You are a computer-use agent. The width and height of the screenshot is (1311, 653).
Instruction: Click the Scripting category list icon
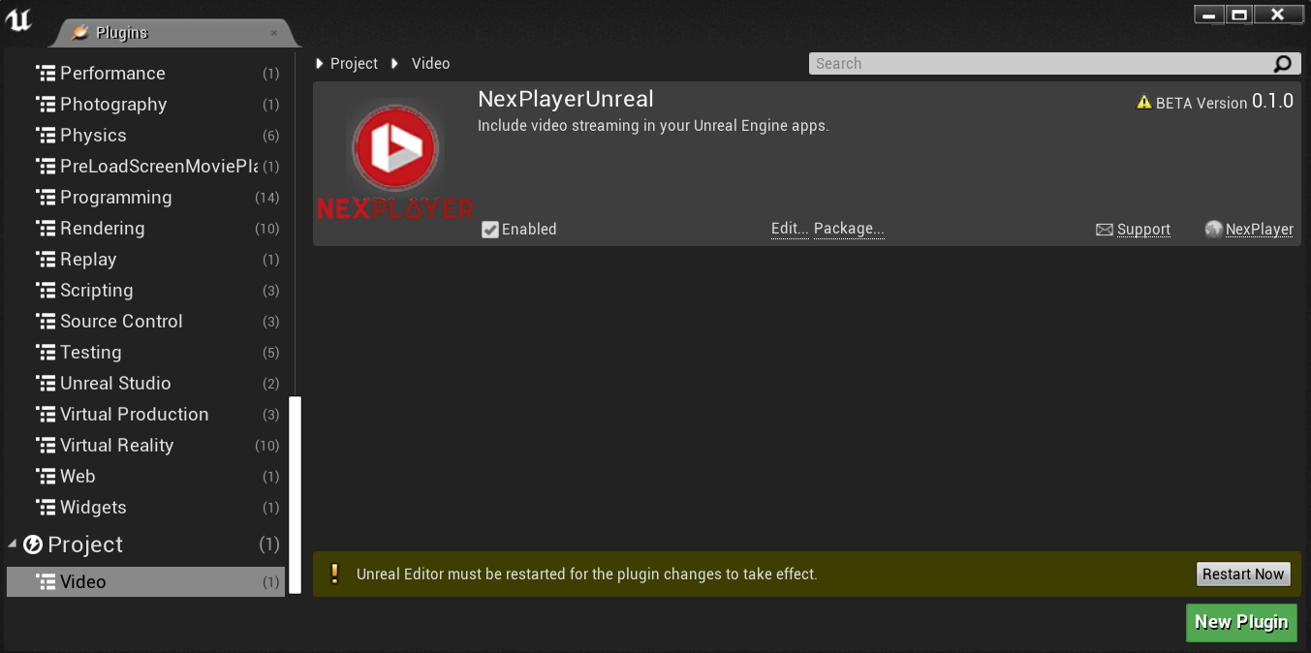pos(46,291)
